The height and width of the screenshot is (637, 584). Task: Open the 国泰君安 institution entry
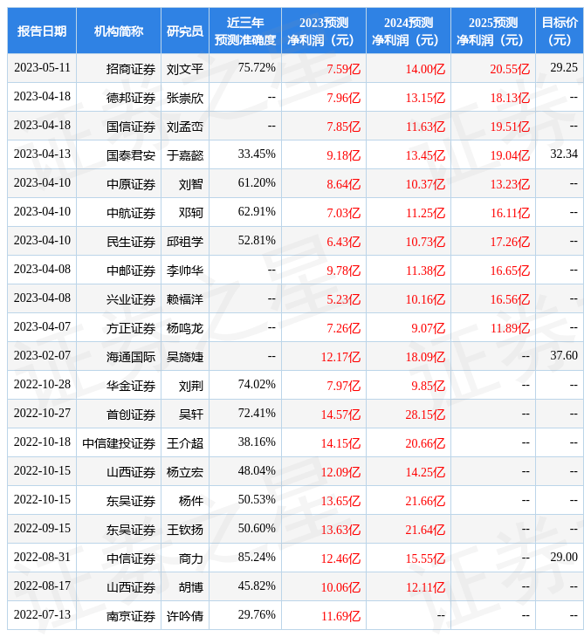click(131, 154)
